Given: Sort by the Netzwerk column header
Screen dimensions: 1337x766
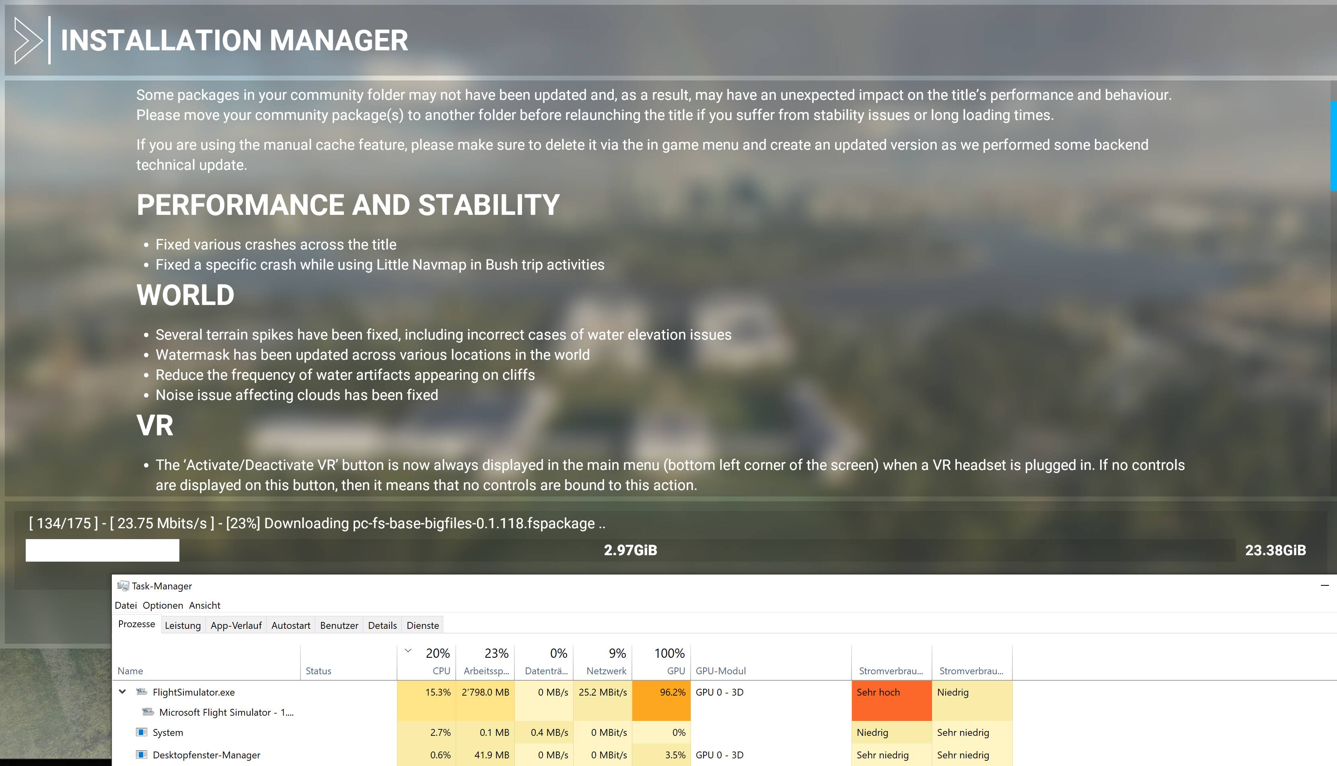Looking at the screenshot, I should [x=603, y=662].
